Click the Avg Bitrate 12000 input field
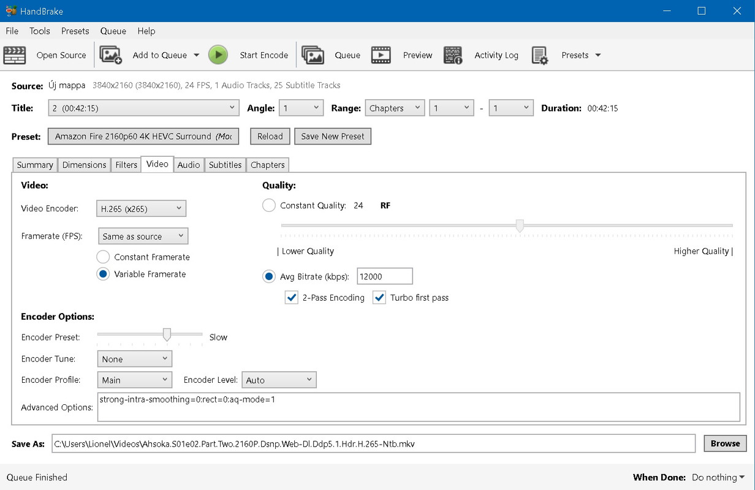Viewport: 755px width, 490px height. click(x=384, y=276)
